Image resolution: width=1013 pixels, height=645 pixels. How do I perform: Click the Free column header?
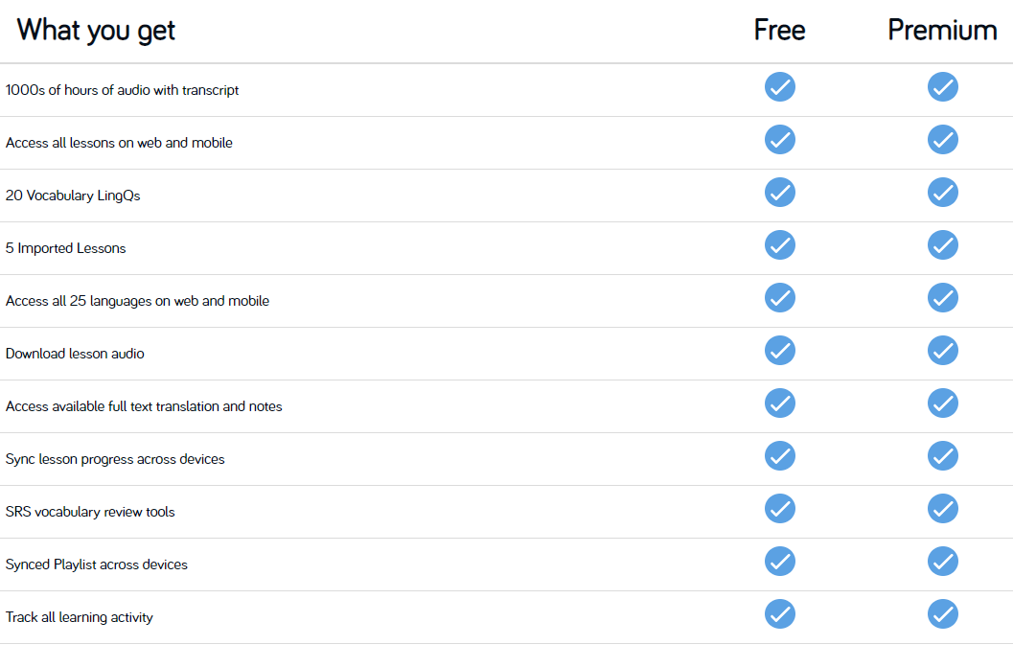780,31
